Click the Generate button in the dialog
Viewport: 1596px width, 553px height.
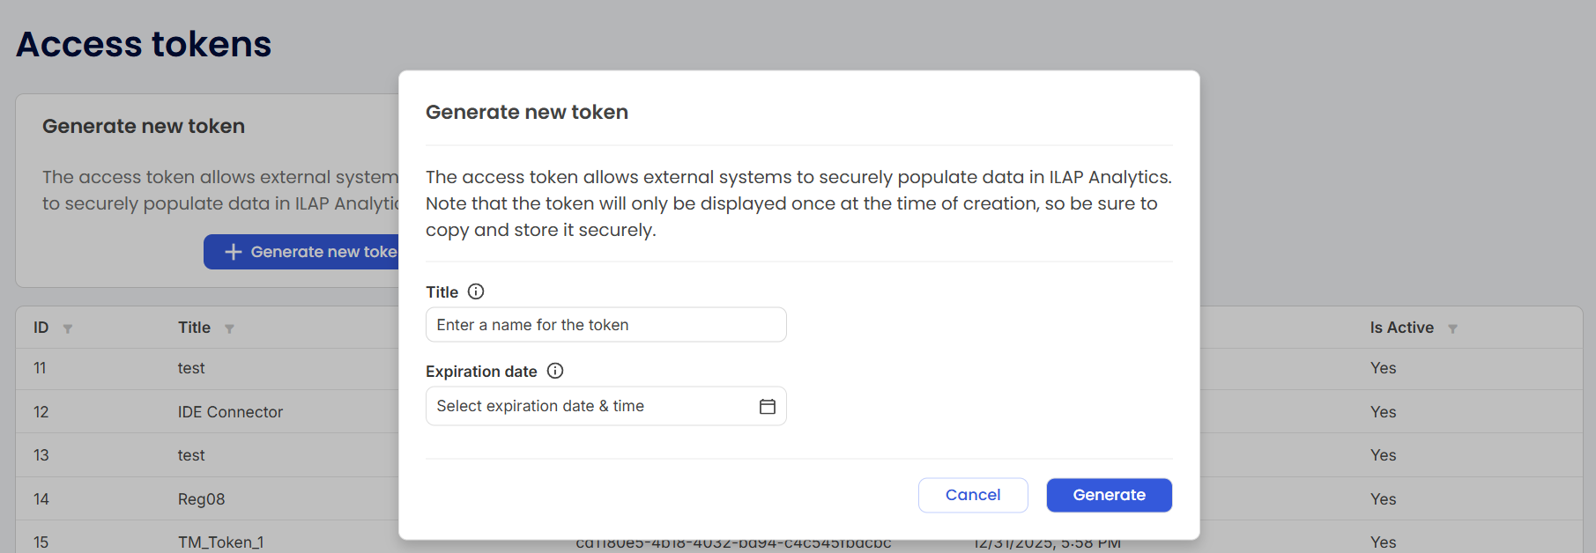point(1109,495)
